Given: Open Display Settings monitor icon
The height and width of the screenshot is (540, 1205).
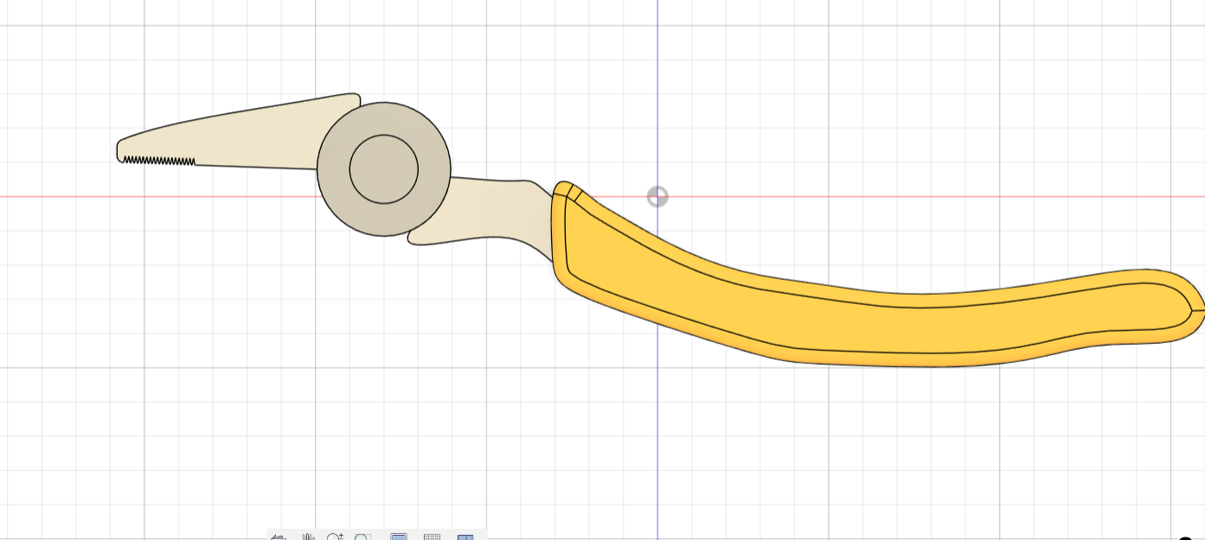Looking at the screenshot, I should (399, 537).
